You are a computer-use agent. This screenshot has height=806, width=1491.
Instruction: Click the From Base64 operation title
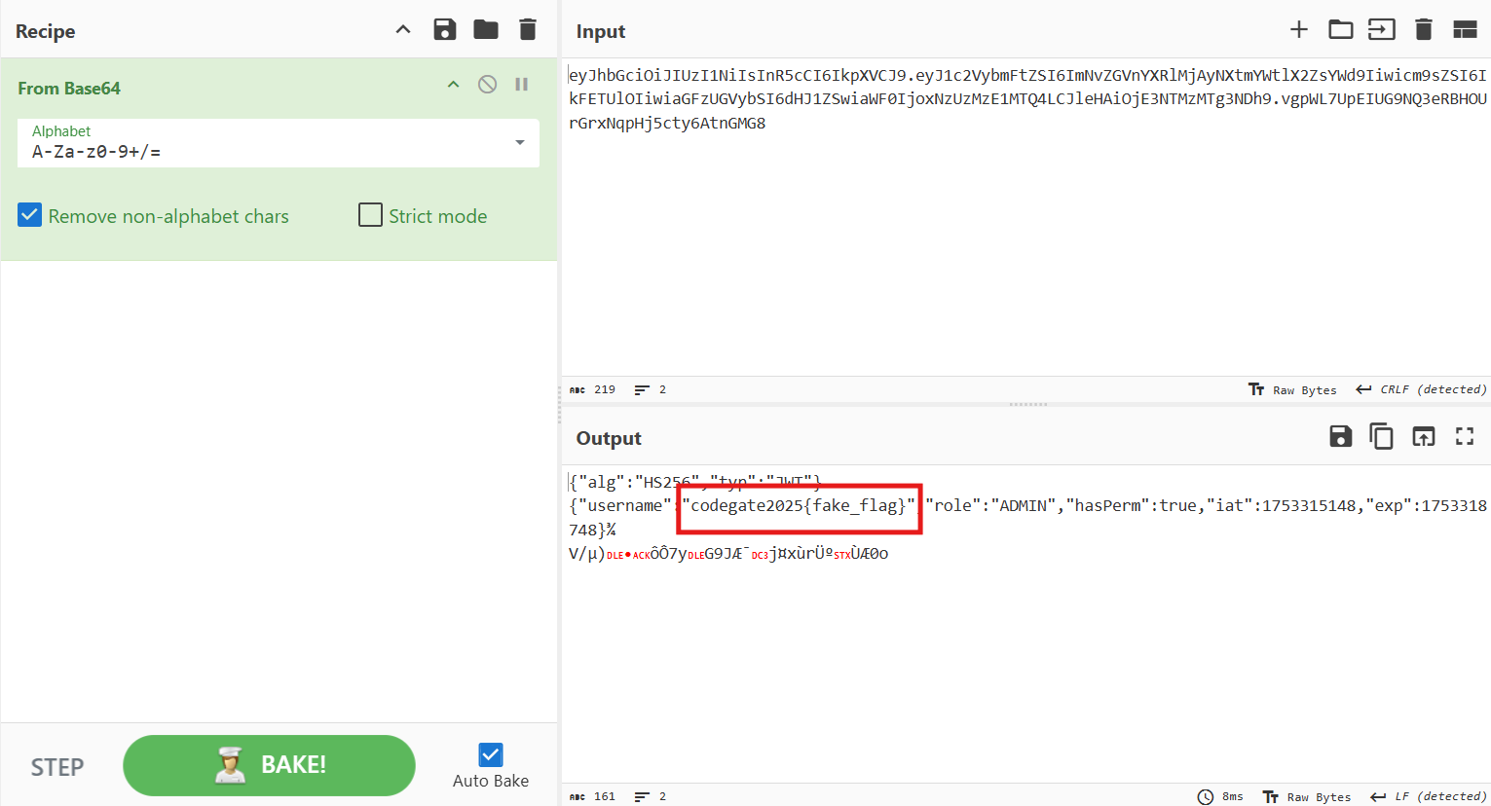(69, 88)
